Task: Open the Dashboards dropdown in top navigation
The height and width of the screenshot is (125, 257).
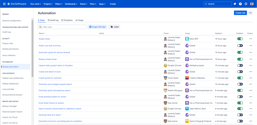Action: [71, 4]
